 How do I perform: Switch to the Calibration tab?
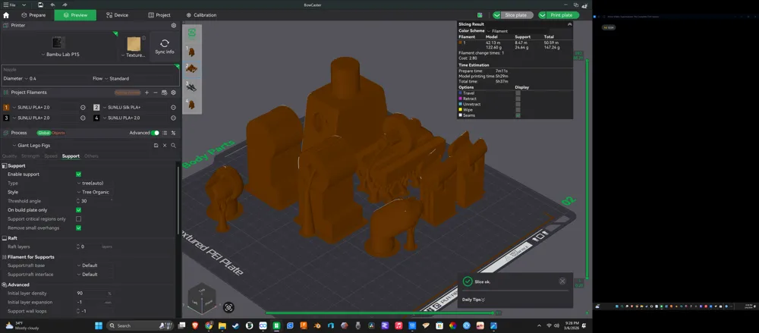(201, 15)
